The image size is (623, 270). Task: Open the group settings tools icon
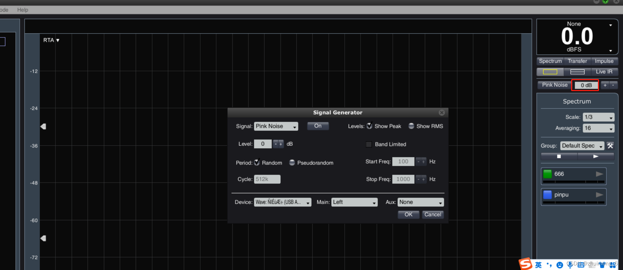pos(610,145)
